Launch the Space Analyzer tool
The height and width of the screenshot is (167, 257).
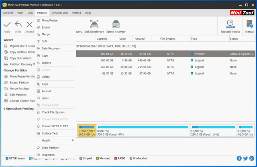pyautogui.click(x=116, y=27)
